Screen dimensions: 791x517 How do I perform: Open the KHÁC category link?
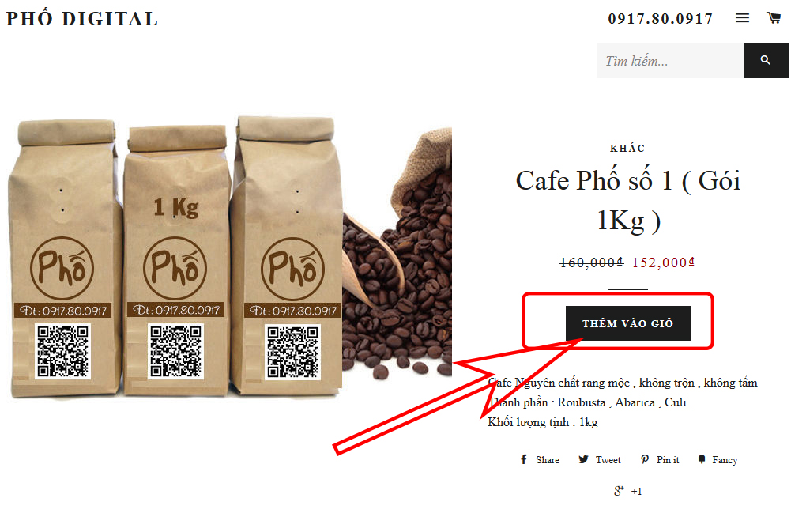click(x=627, y=148)
